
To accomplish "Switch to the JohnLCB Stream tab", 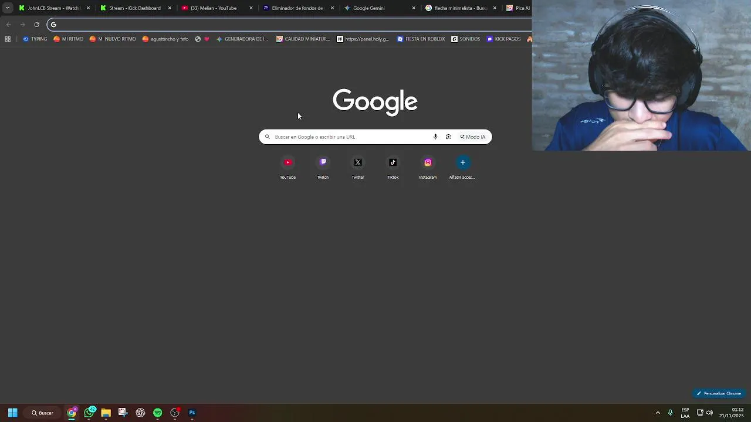I will point(53,8).
